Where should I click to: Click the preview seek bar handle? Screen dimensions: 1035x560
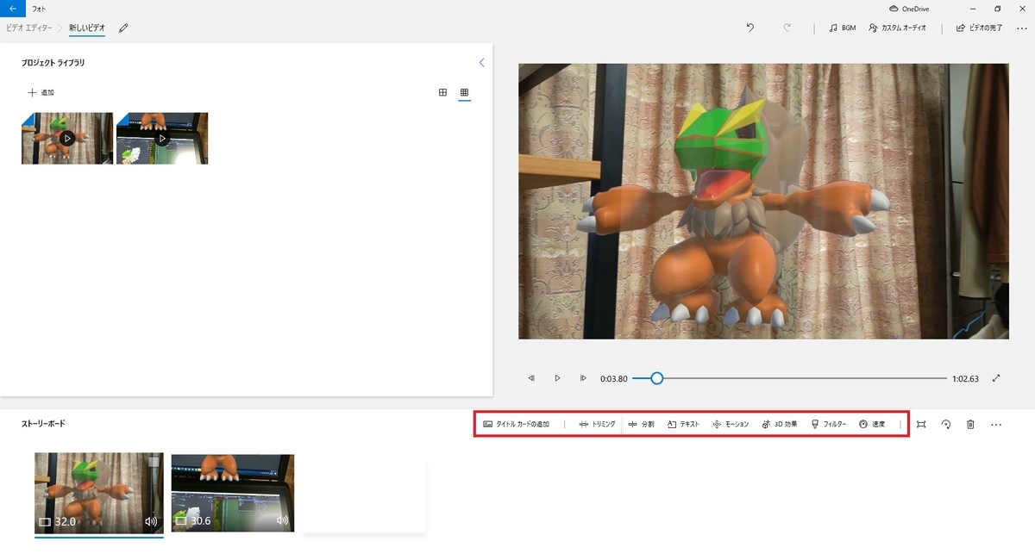(657, 378)
